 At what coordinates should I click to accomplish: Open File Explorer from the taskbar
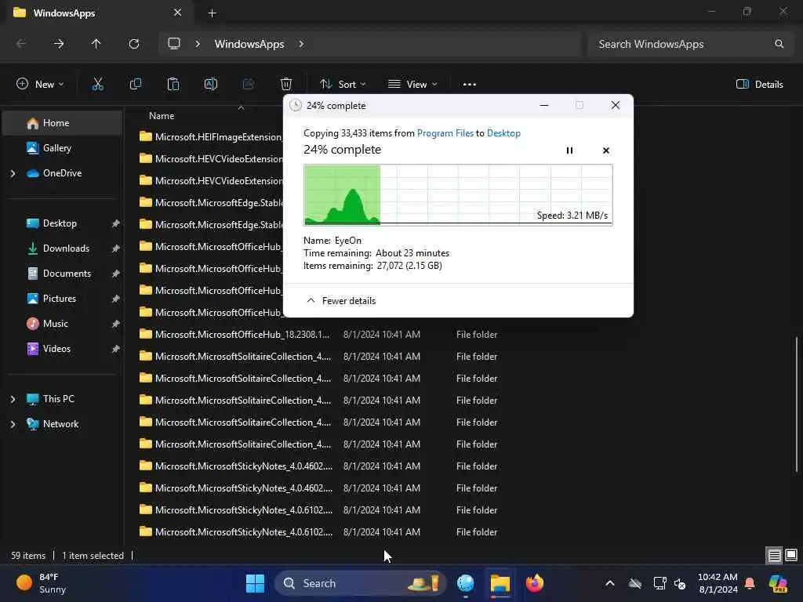coord(500,583)
